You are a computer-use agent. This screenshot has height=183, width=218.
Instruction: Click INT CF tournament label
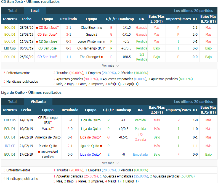pyautogui.click(x=10, y=146)
